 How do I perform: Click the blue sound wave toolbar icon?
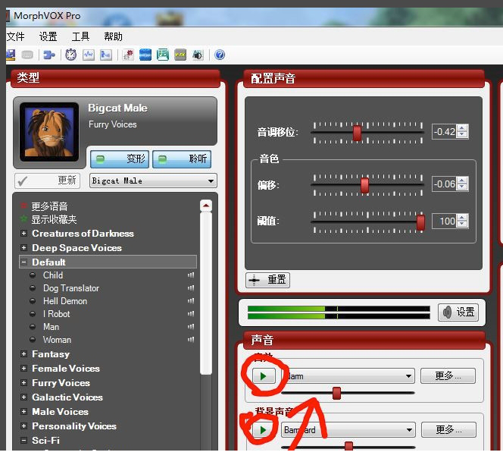(x=145, y=55)
